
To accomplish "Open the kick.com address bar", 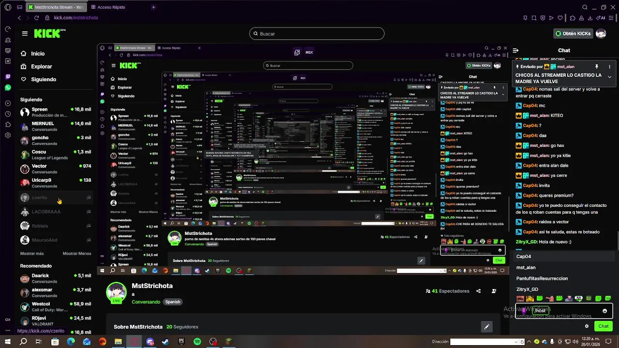I will click(x=76, y=18).
